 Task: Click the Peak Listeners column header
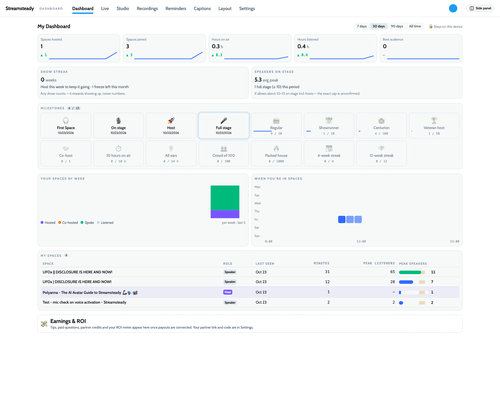(379, 263)
